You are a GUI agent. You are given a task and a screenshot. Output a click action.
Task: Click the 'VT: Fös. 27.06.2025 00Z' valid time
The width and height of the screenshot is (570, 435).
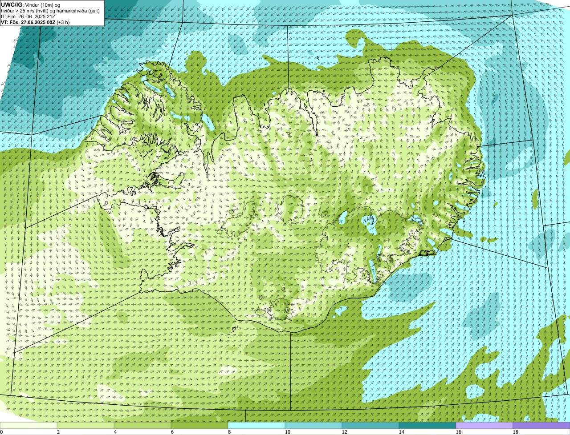pyautogui.click(x=28, y=22)
